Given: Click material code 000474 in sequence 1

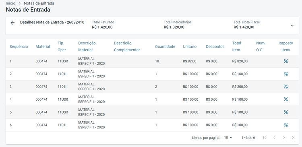Looking at the screenshot, I should coord(41,61).
